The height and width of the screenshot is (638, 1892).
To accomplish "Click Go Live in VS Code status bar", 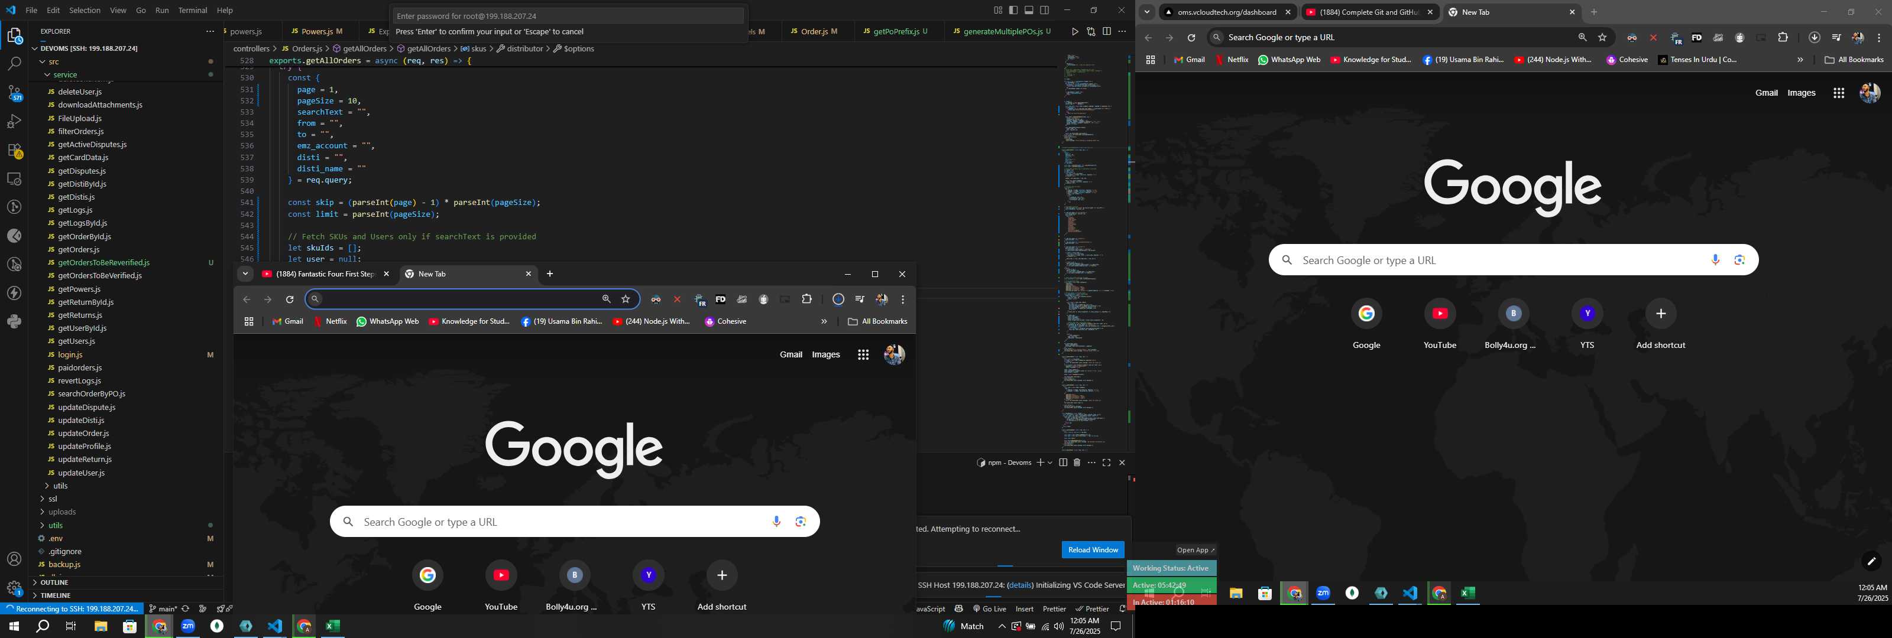I will coord(989,608).
